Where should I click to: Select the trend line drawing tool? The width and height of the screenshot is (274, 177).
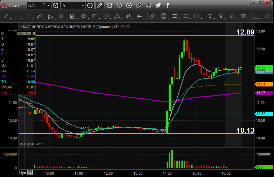coord(6,16)
